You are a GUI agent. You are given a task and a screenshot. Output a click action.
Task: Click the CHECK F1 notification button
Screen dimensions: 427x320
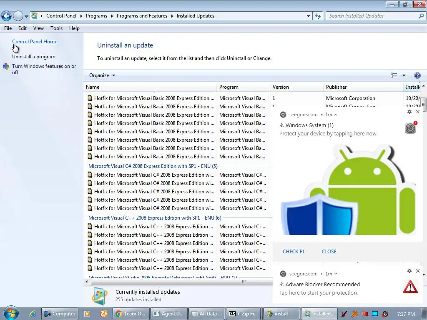(x=294, y=251)
